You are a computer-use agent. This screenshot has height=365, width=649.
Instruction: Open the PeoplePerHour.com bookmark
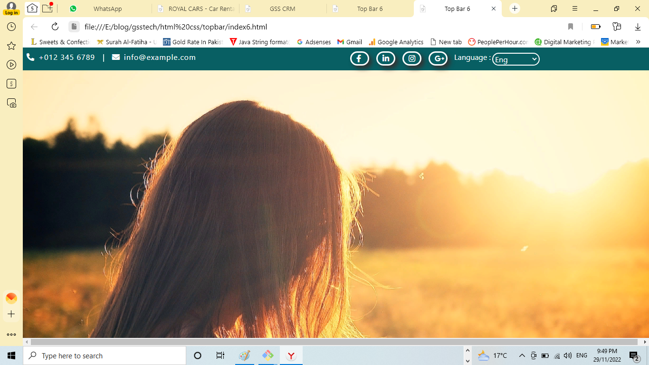pyautogui.click(x=498, y=42)
